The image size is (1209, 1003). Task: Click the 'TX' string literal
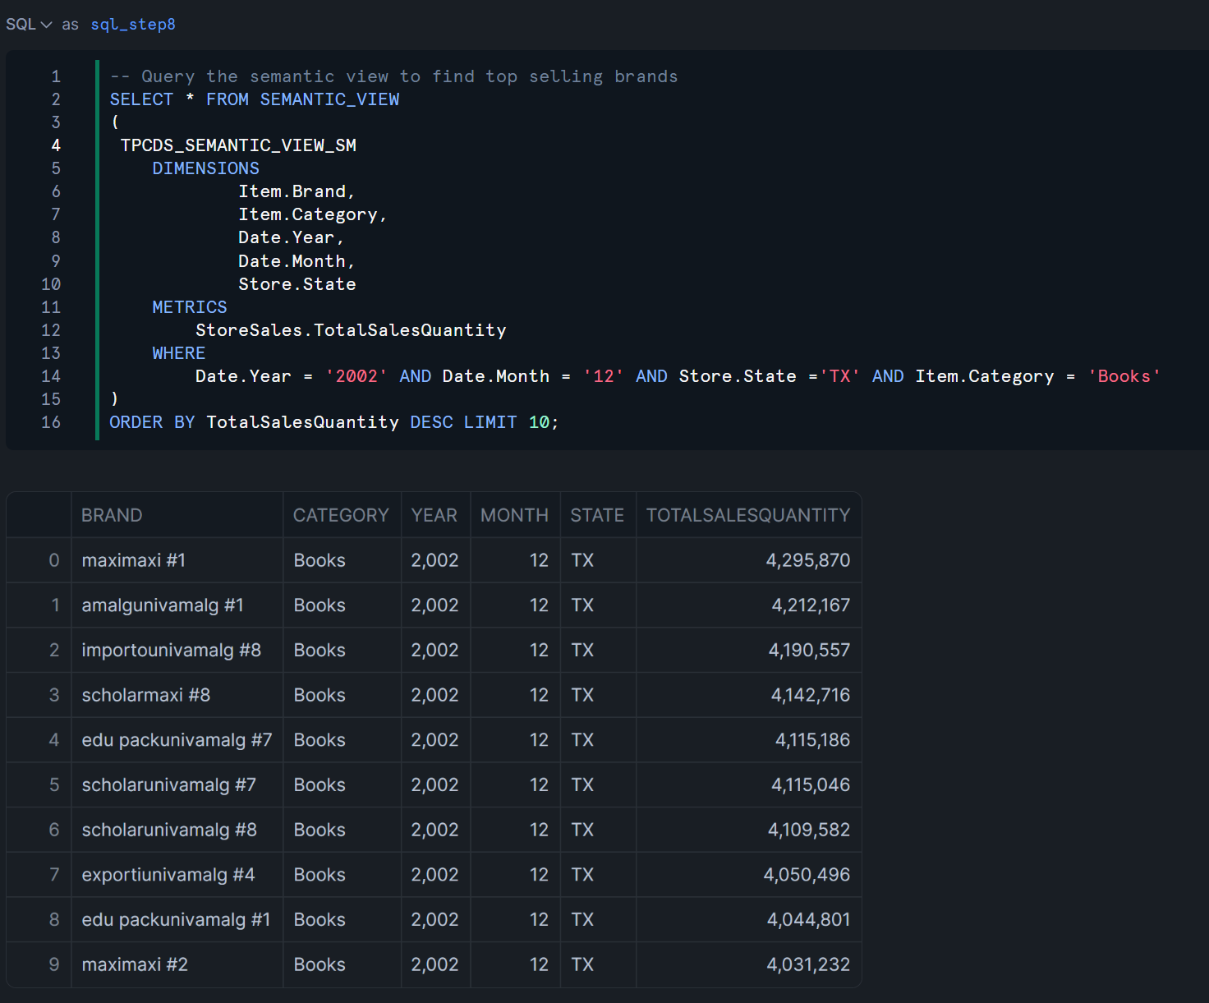click(x=840, y=376)
